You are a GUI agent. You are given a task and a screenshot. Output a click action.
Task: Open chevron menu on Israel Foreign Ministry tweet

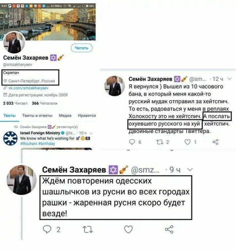coord(91,133)
